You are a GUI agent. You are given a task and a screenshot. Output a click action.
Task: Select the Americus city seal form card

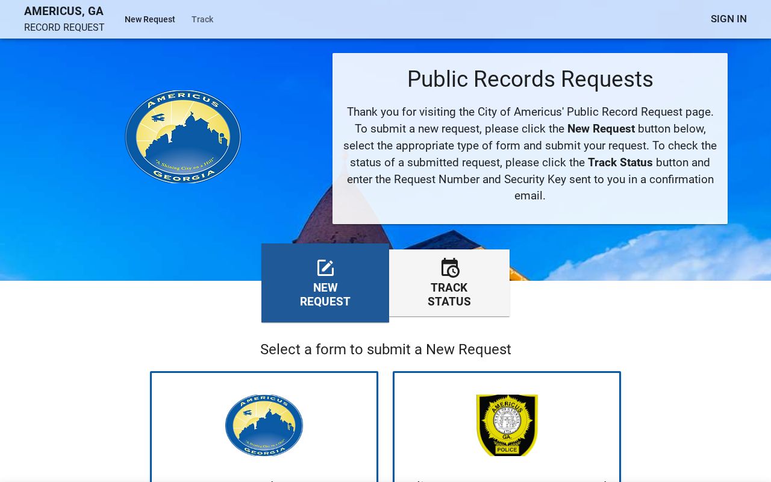click(x=264, y=427)
